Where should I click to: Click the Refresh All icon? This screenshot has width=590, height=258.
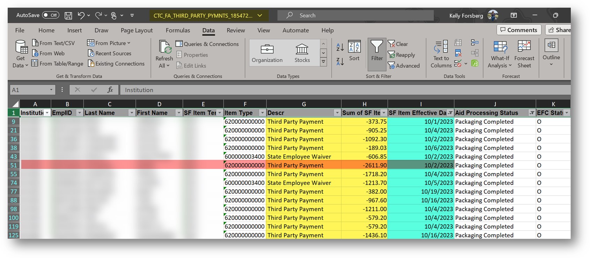point(164,47)
